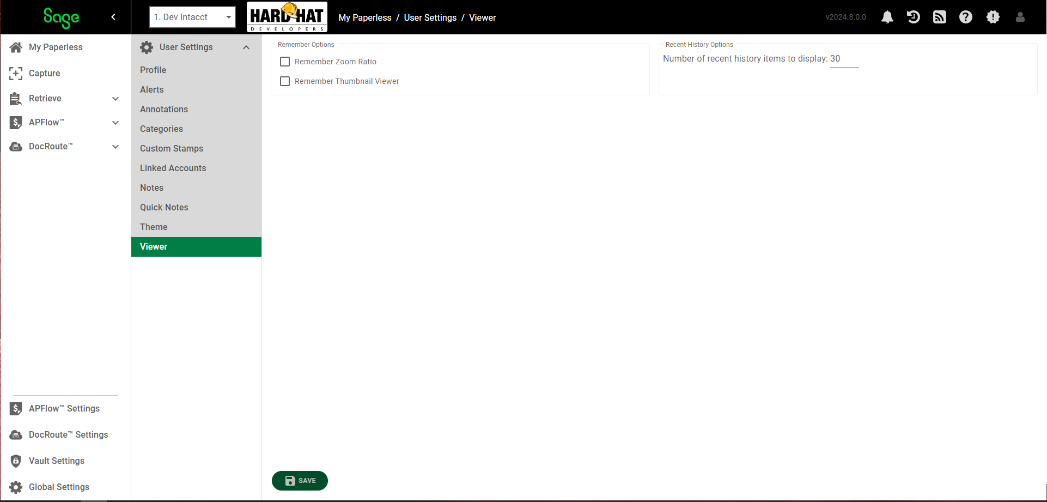This screenshot has width=1047, height=502.
Task: Click the Save button
Action: tap(300, 481)
